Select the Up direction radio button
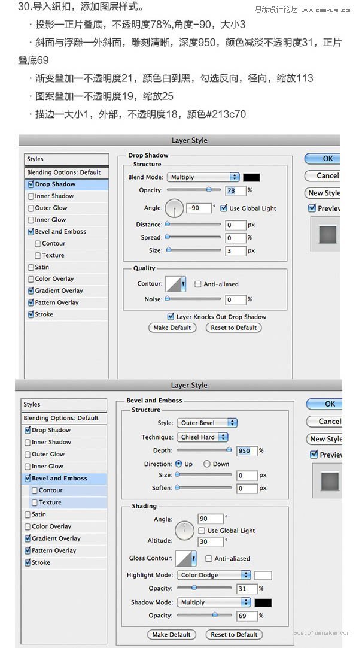 [179, 464]
